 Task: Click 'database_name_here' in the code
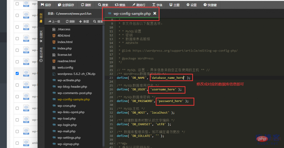[168, 78]
